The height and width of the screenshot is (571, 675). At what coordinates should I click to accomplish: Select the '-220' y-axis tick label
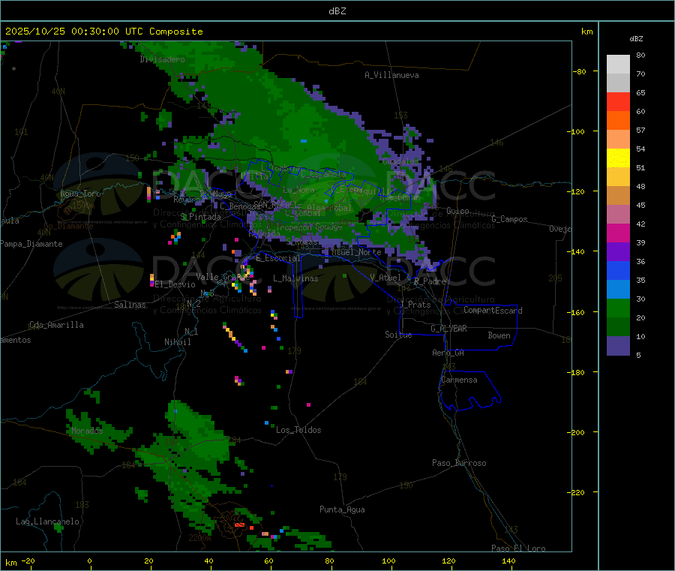click(x=576, y=493)
